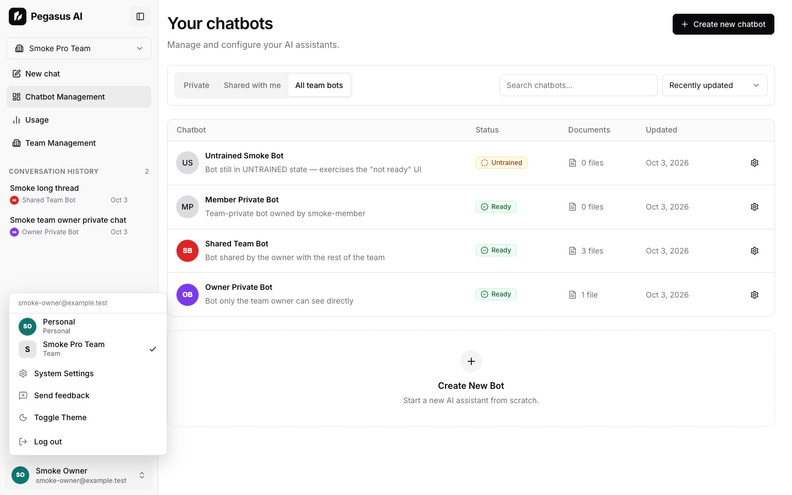Screen dimensions: 792x495
Task: Select the Personal workspace
Action: [x=88, y=326]
